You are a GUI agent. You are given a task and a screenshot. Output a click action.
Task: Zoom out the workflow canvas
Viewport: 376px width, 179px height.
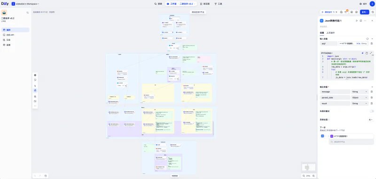coord(304,176)
